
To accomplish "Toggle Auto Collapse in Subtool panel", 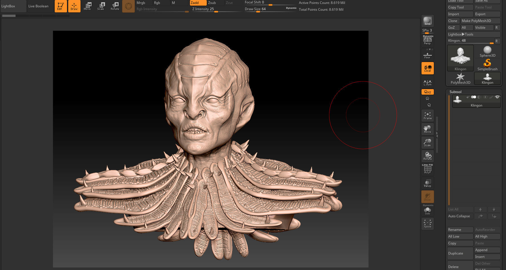I will [460, 216].
